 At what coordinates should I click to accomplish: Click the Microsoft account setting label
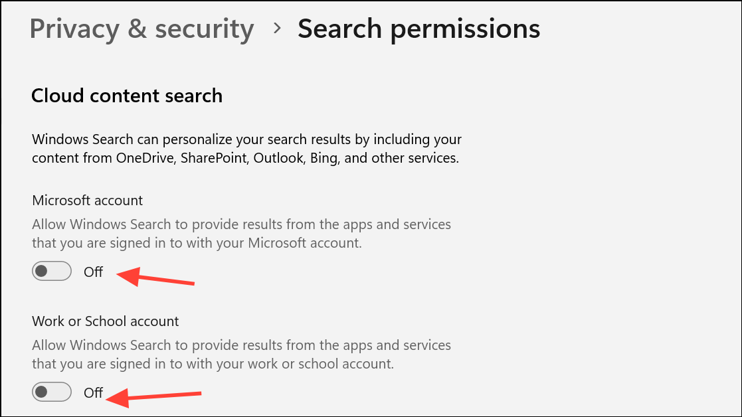point(88,200)
